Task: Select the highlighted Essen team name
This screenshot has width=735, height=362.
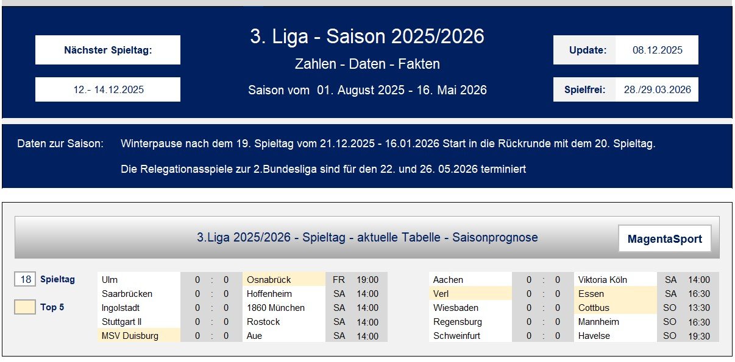Action: 592,293
